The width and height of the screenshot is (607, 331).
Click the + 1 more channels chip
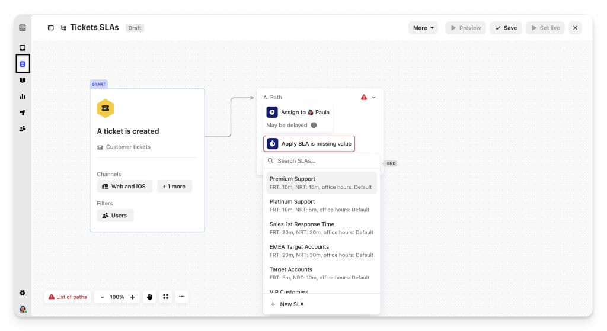174,187
